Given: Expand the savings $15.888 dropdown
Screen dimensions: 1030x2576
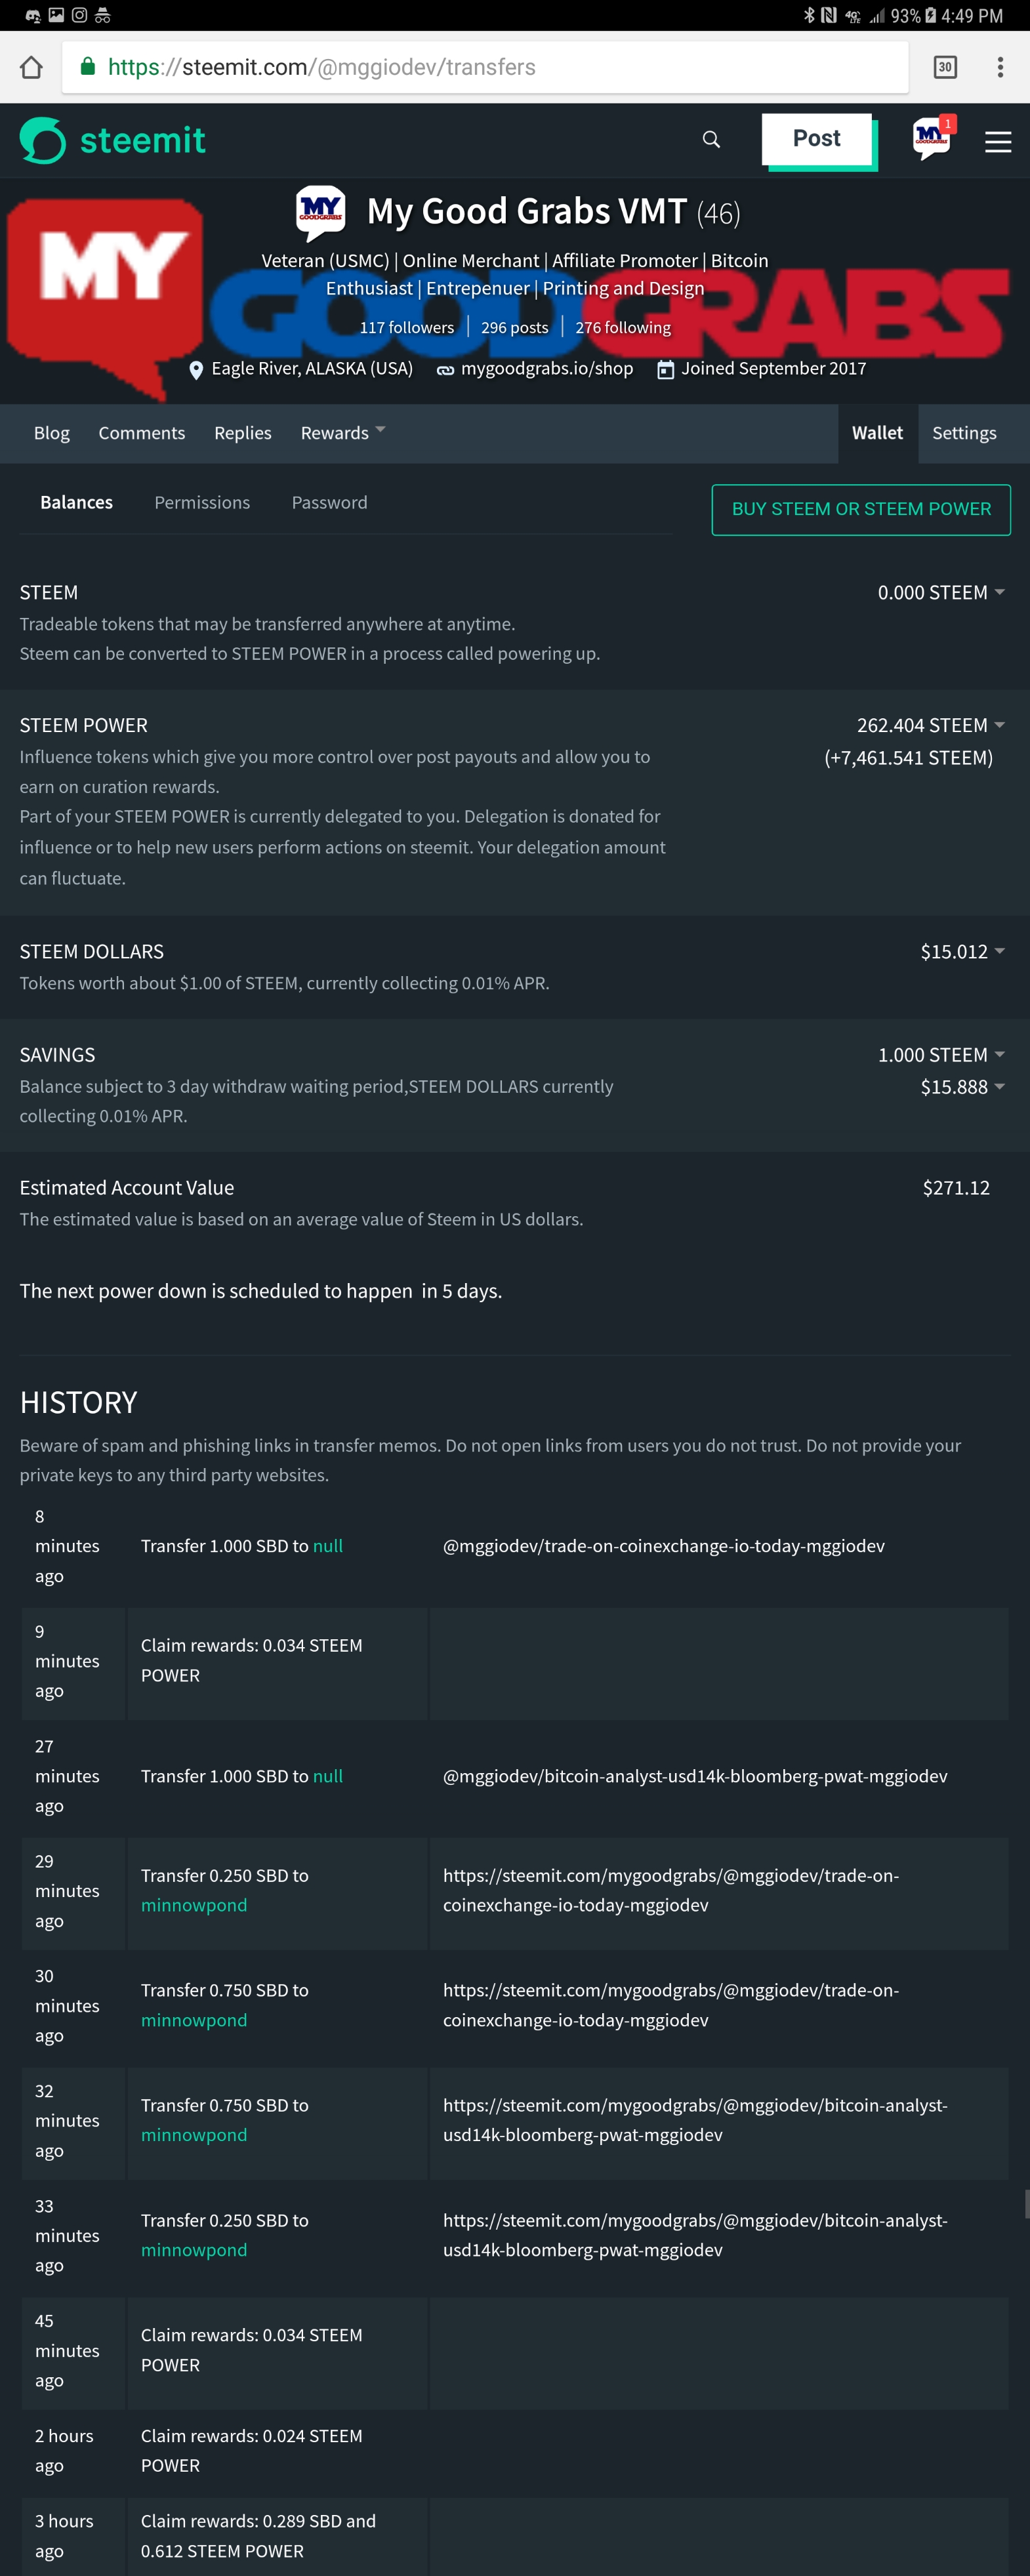Looking at the screenshot, I should tap(961, 1087).
